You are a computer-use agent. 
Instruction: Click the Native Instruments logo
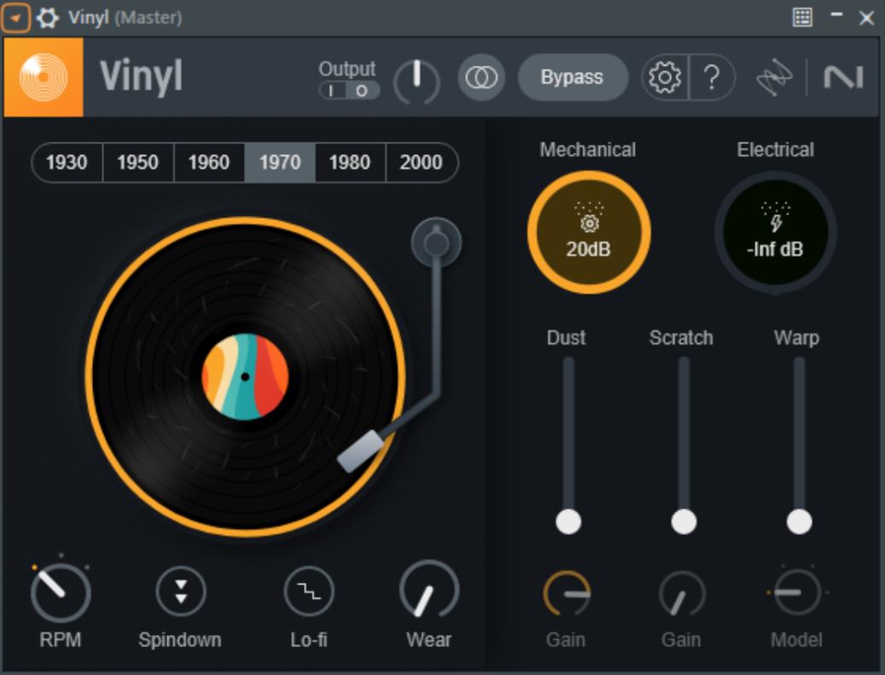843,78
